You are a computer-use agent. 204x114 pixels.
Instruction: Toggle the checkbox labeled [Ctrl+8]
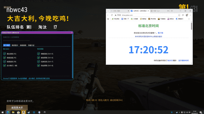tap(38, 65)
